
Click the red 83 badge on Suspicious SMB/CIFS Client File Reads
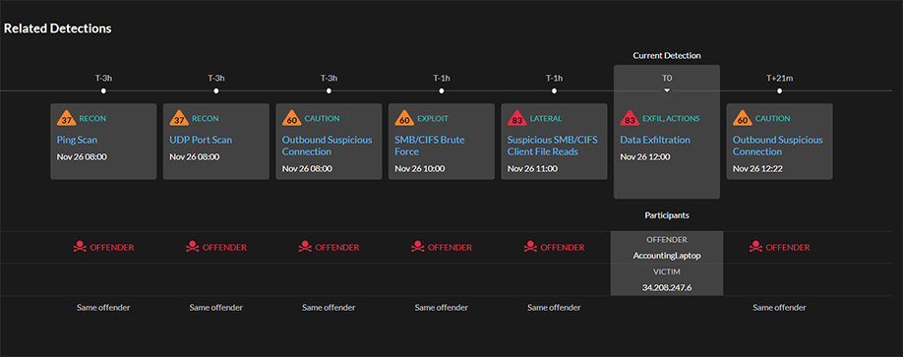pyautogui.click(x=514, y=119)
